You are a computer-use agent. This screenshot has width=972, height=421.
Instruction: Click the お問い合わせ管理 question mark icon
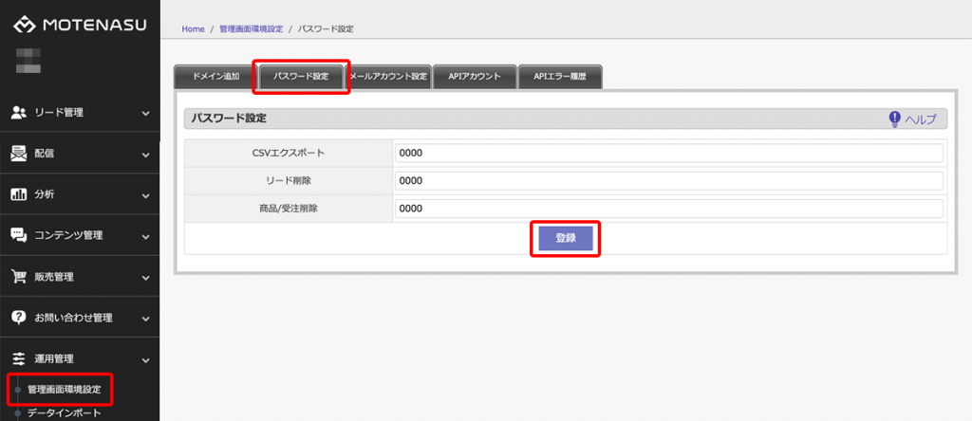point(18,318)
